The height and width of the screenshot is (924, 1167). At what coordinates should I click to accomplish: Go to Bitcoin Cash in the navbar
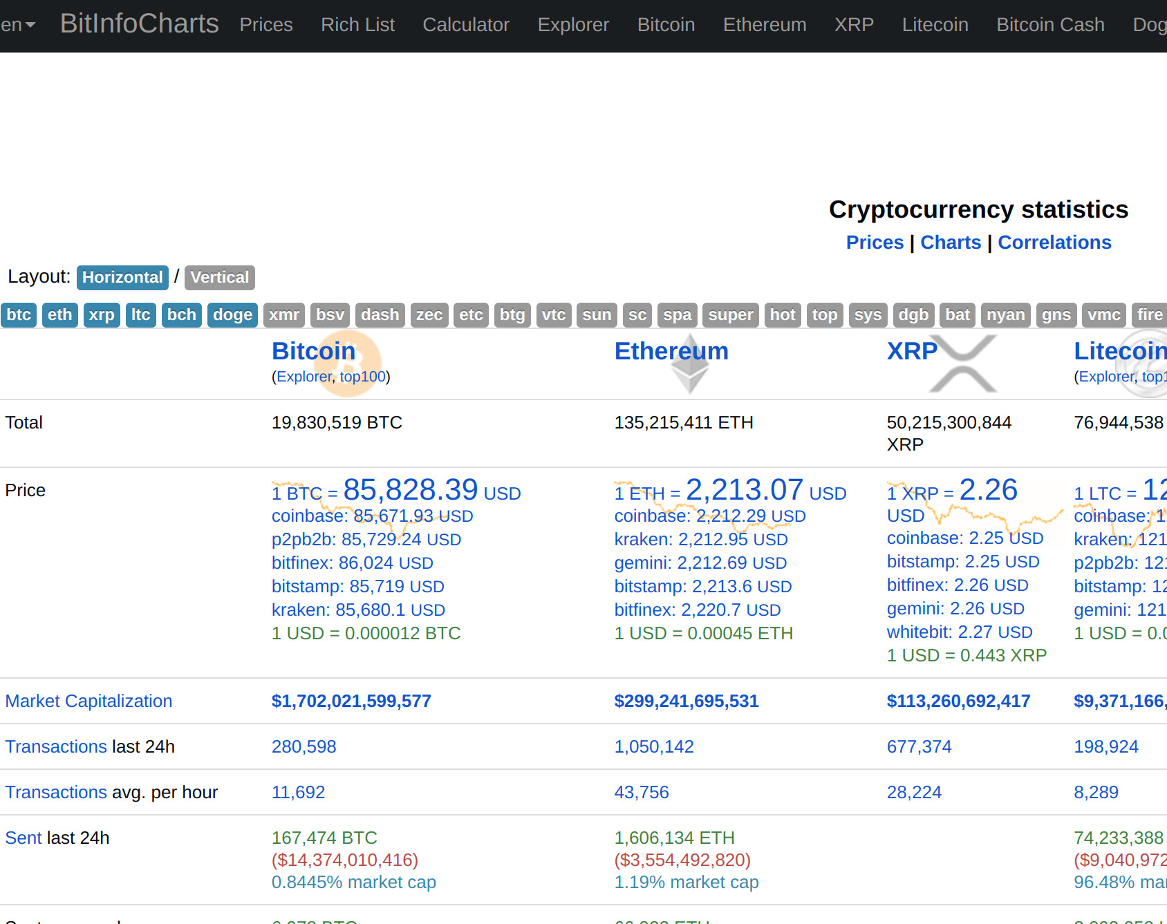point(1050,25)
